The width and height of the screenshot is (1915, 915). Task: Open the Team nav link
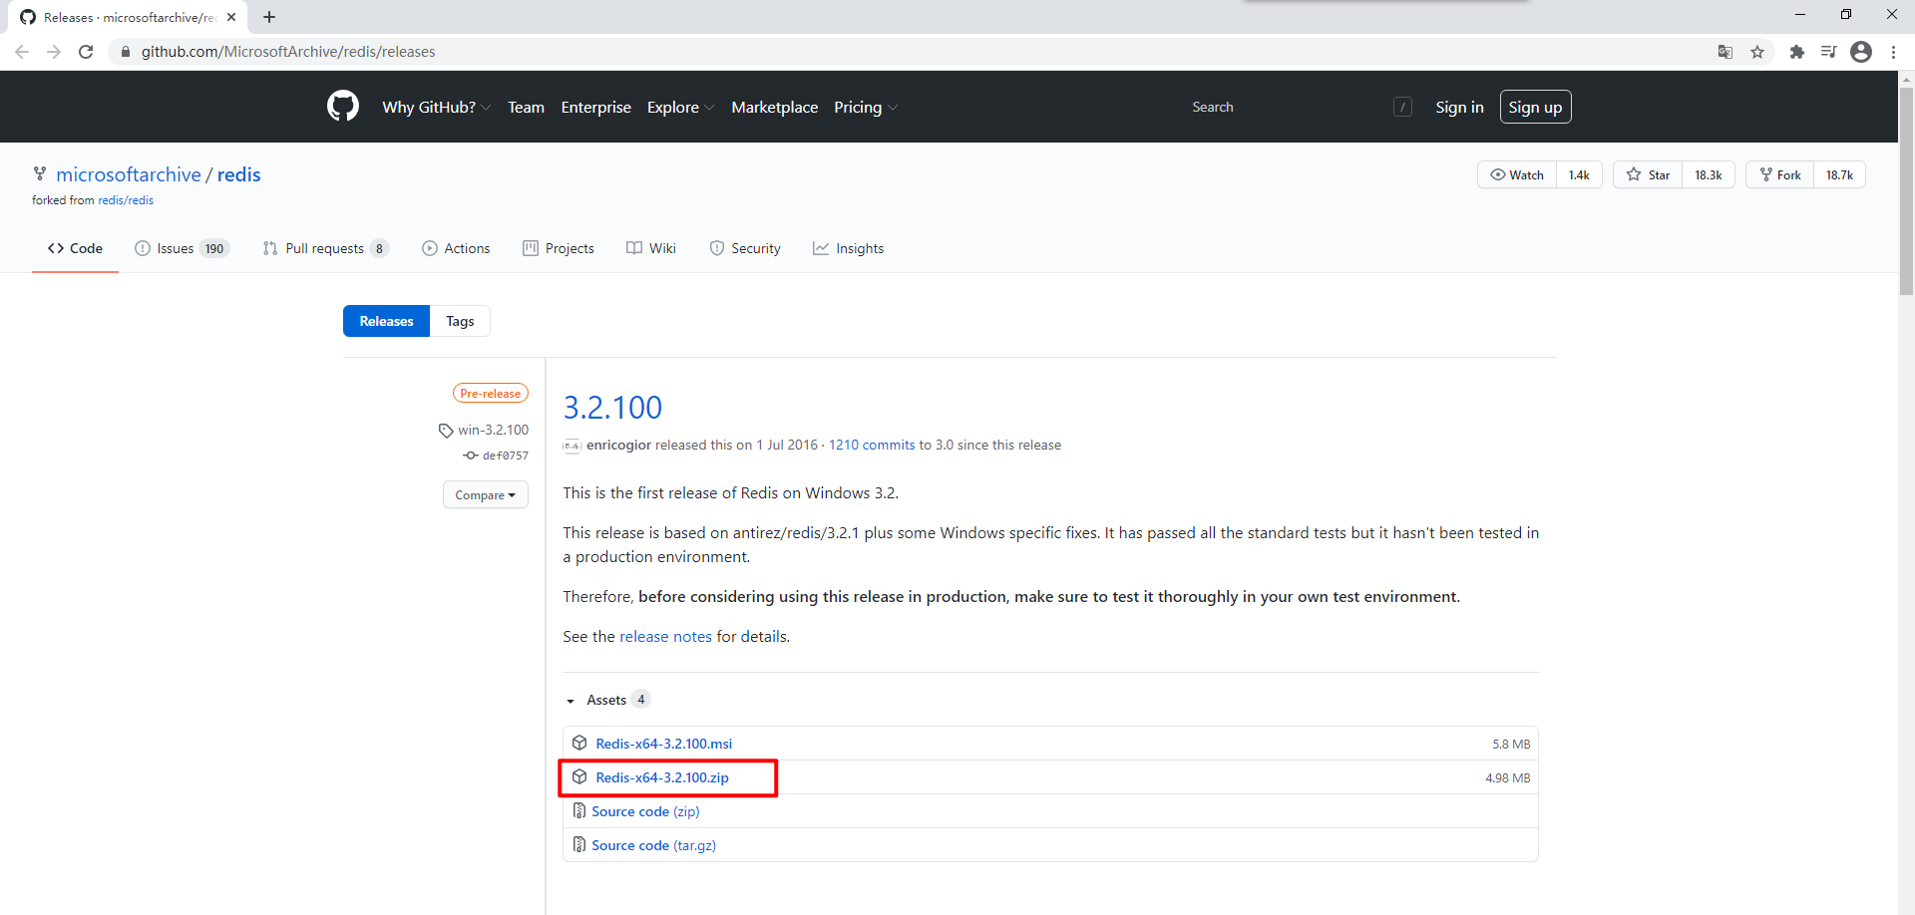(x=526, y=107)
